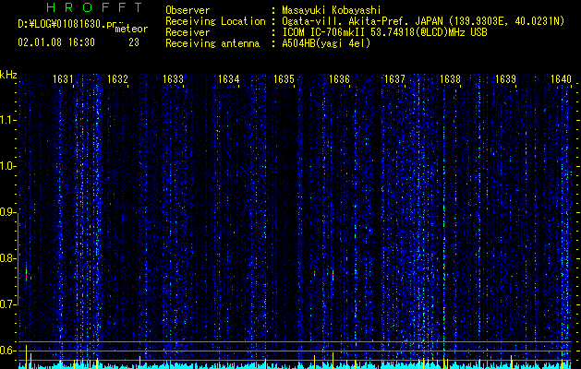Click the 1640 time marker

(561, 79)
